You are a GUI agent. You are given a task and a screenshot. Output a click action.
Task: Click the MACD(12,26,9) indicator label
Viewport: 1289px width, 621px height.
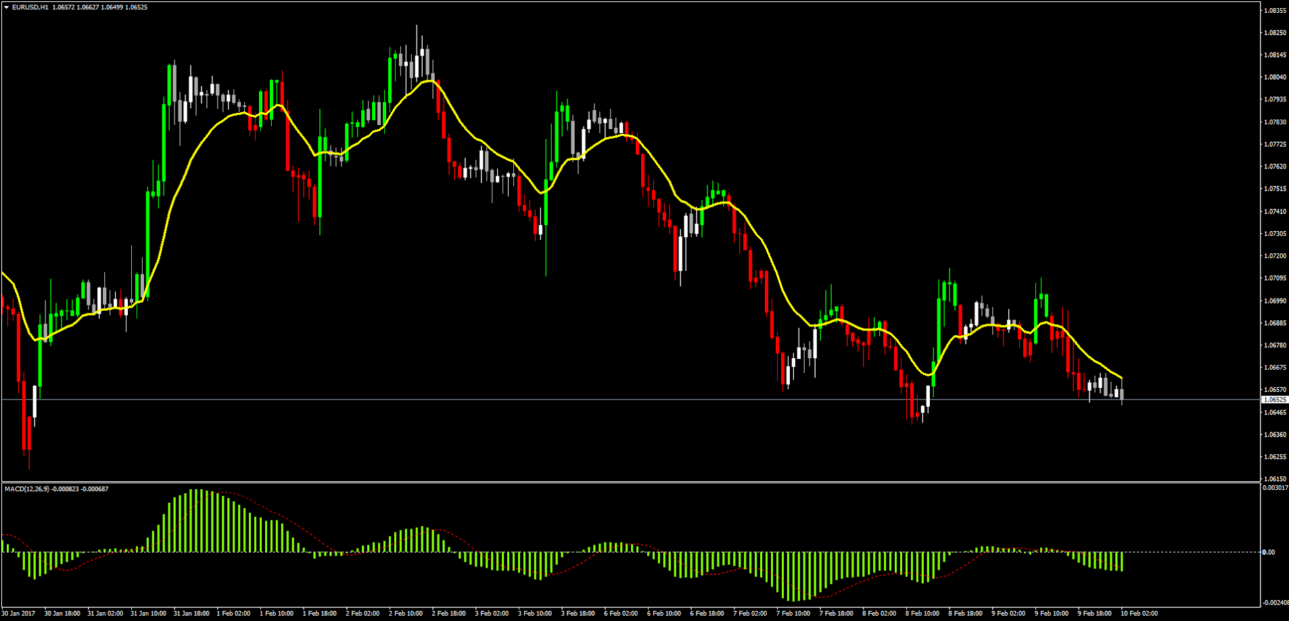tap(26, 489)
